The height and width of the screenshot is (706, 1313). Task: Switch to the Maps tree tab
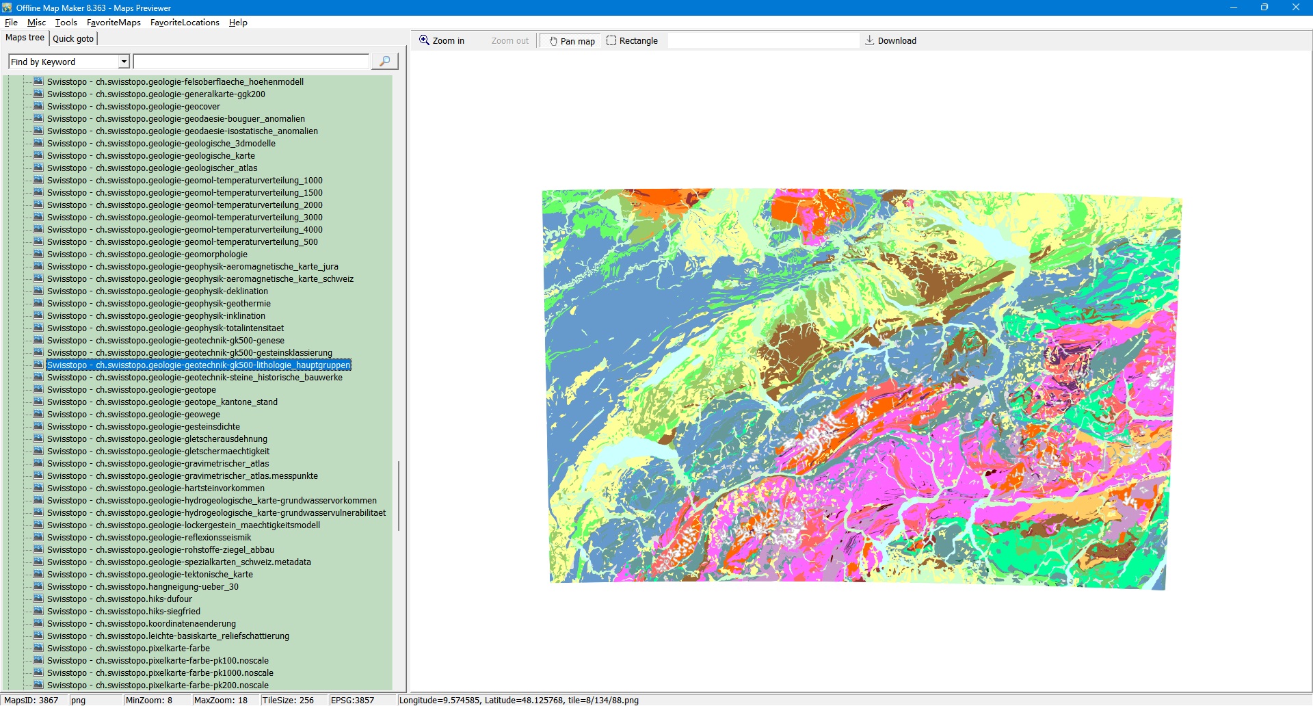click(x=25, y=38)
